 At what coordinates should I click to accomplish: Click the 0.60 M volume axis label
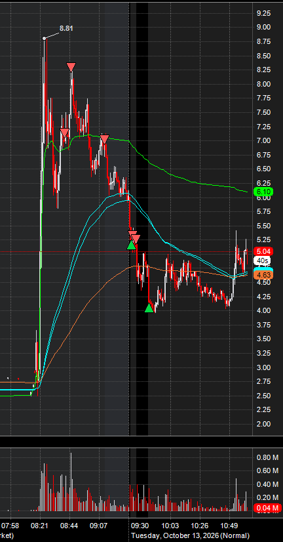coord(267,470)
